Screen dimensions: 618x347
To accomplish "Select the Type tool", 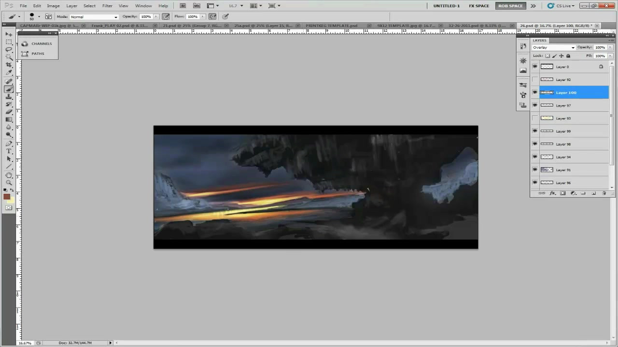I will tap(9, 151).
